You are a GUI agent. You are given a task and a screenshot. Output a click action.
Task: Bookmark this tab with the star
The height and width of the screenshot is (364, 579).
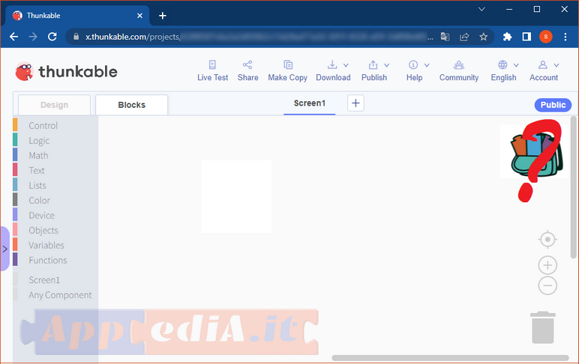[x=483, y=37]
